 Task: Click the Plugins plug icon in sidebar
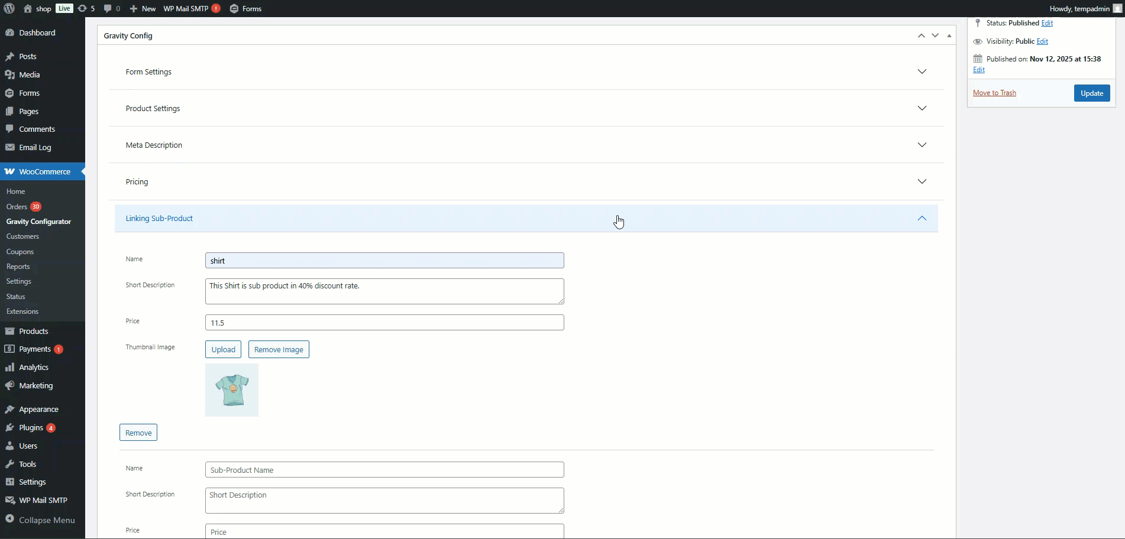[9, 428]
